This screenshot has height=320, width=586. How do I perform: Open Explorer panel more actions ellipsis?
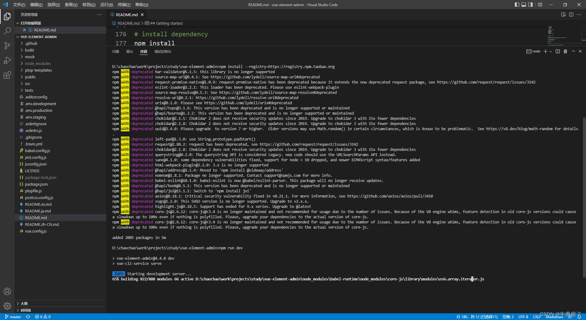click(99, 15)
